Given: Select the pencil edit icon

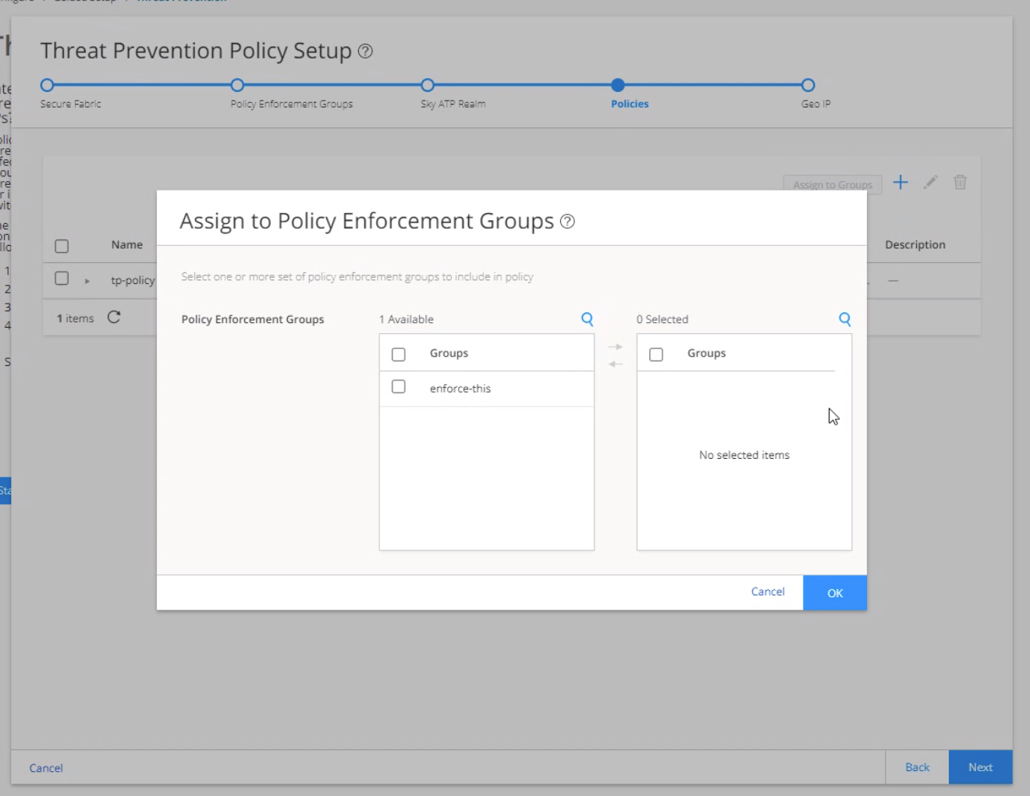Looking at the screenshot, I should click(930, 182).
